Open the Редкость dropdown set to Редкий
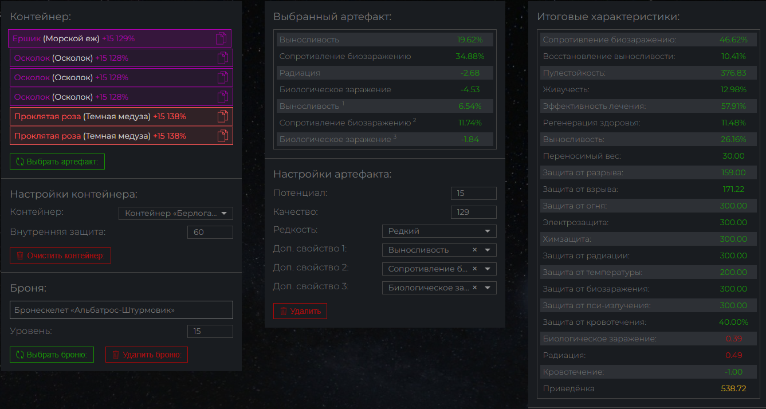The height and width of the screenshot is (409, 766). [439, 231]
